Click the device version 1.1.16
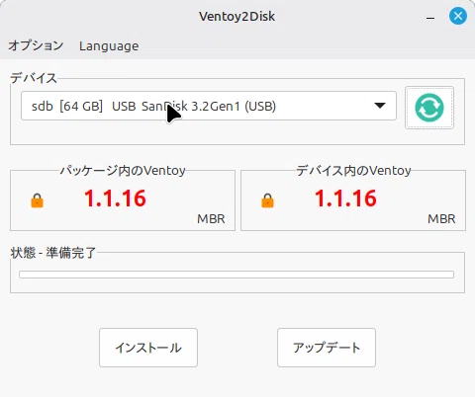The width and height of the screenshot is (475, 397). point(345,198)
